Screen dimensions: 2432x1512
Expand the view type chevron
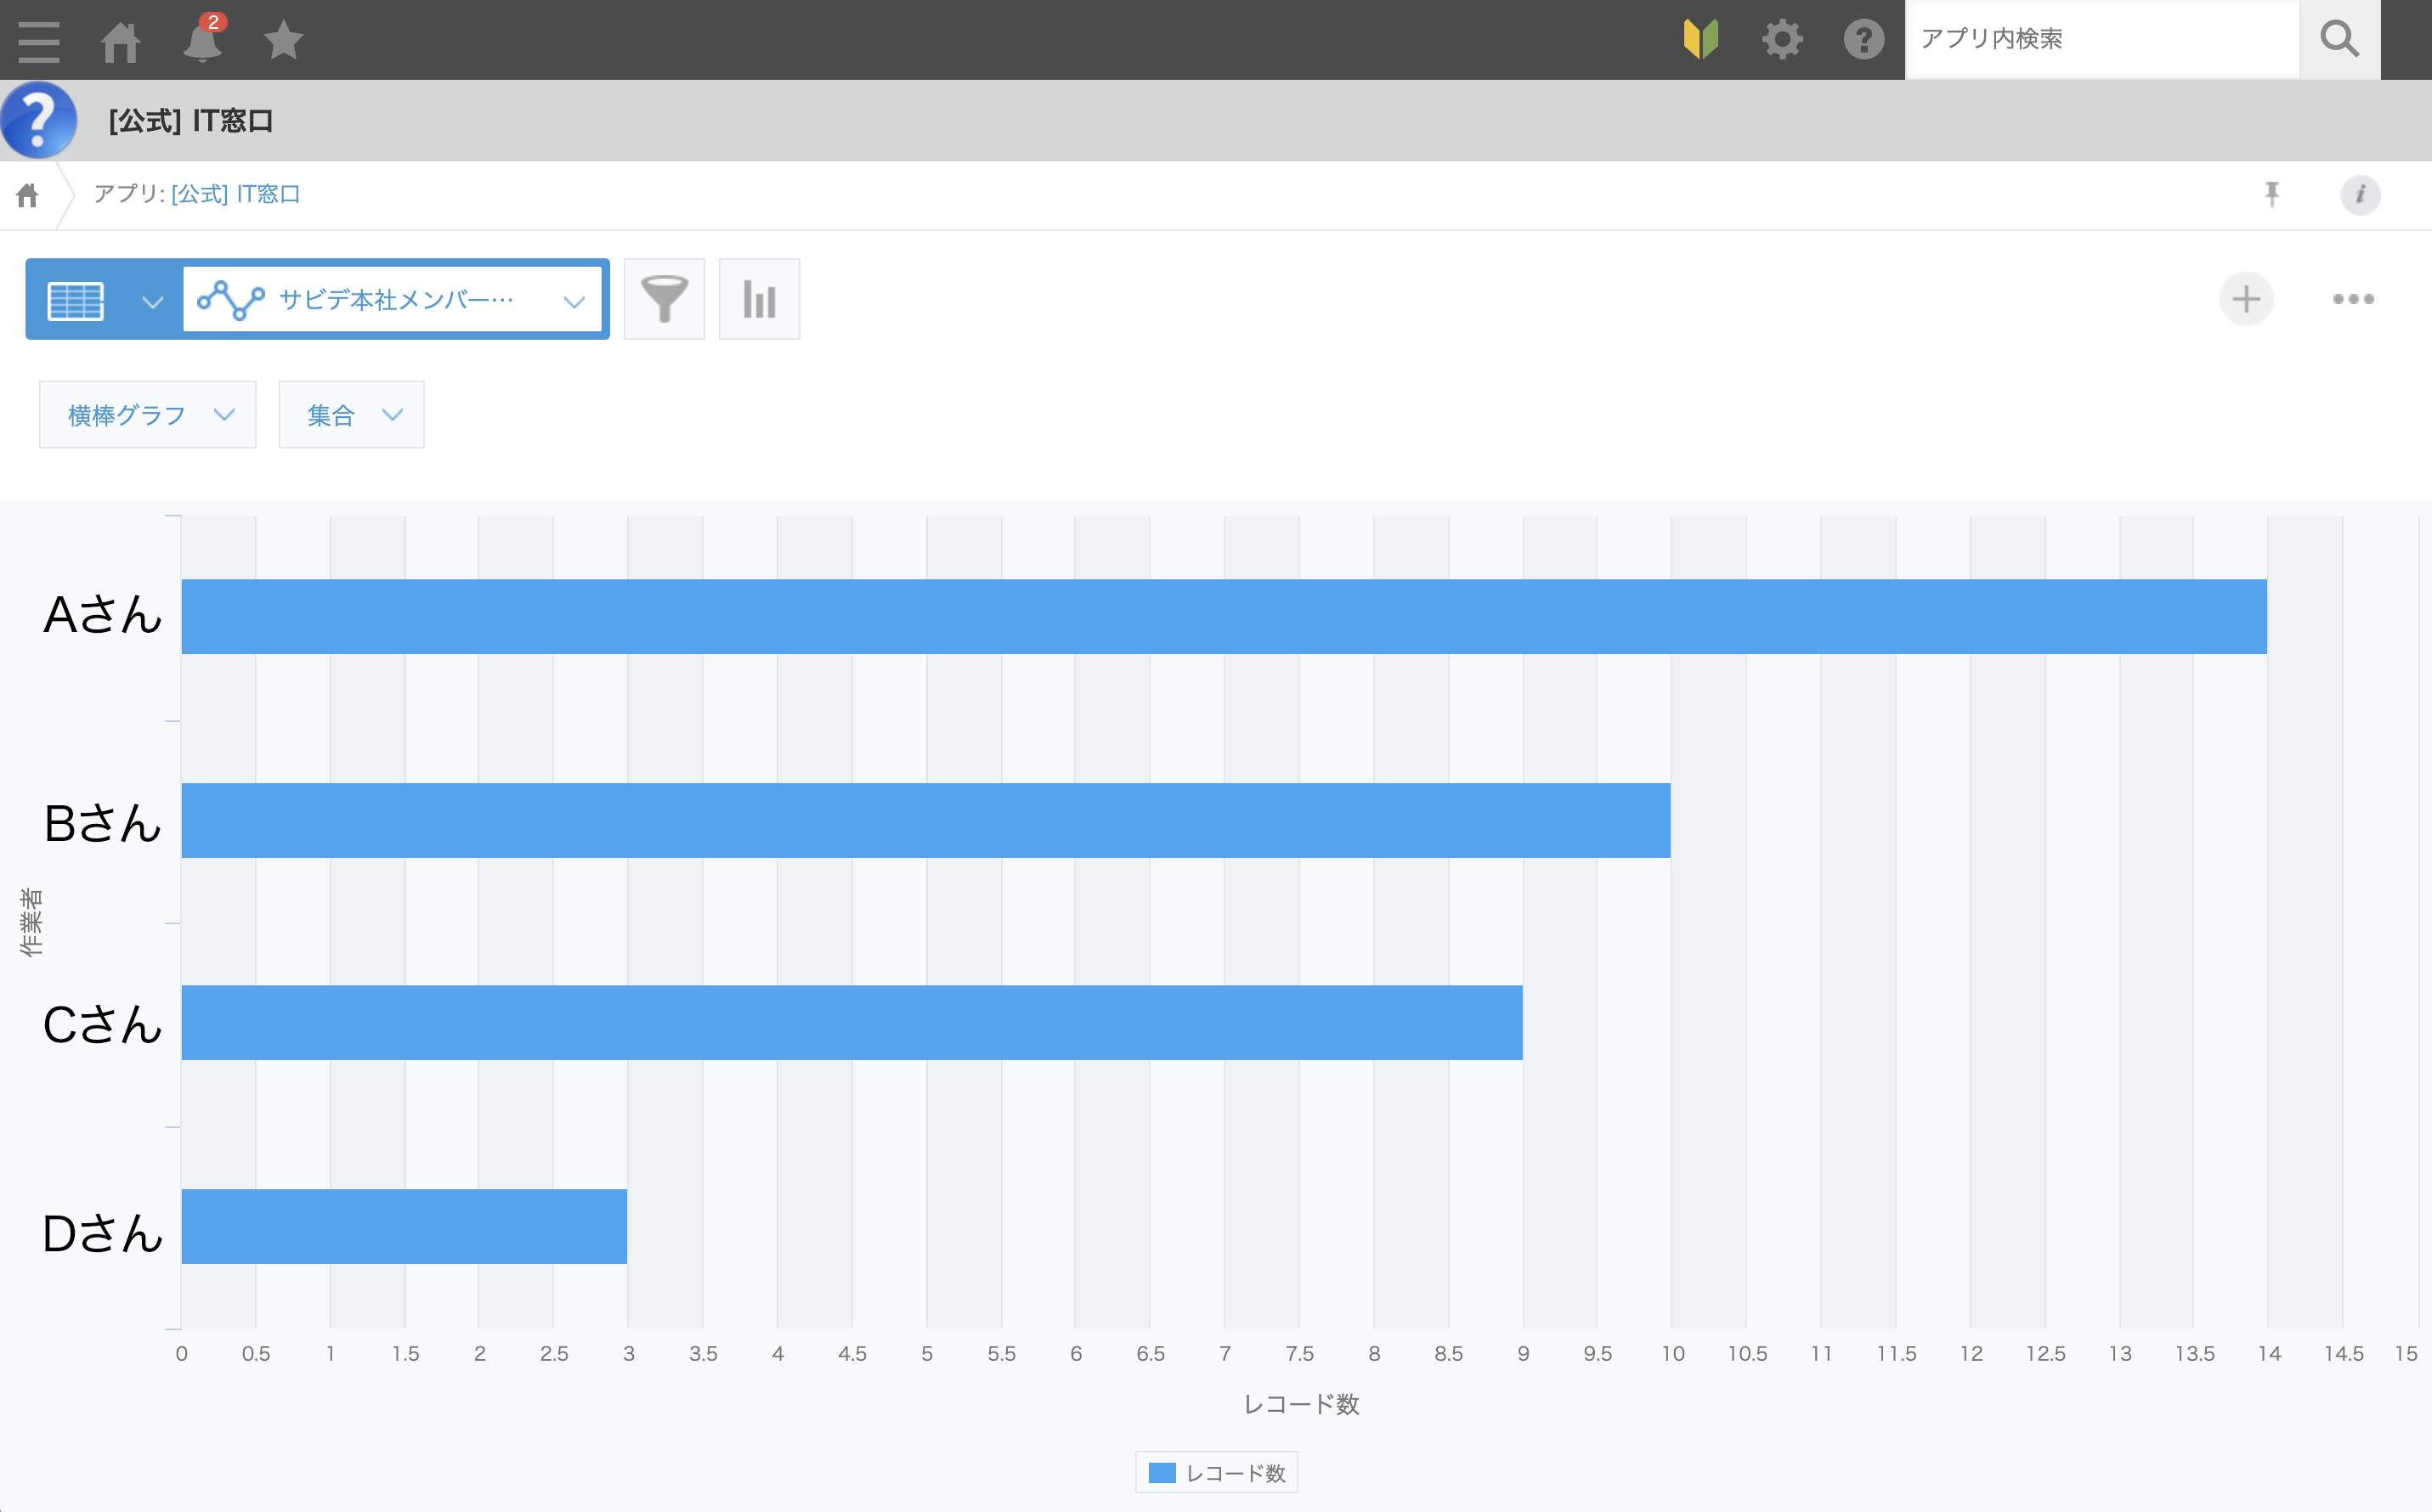152,301
